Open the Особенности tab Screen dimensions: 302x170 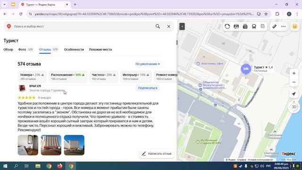74,50
